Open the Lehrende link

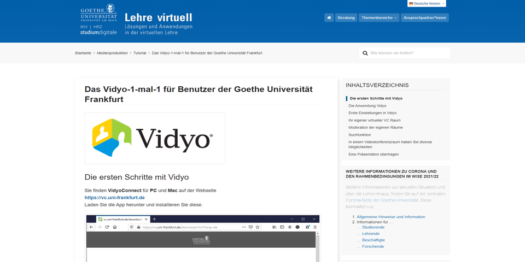pyautogui.click(x=371, y=234)
